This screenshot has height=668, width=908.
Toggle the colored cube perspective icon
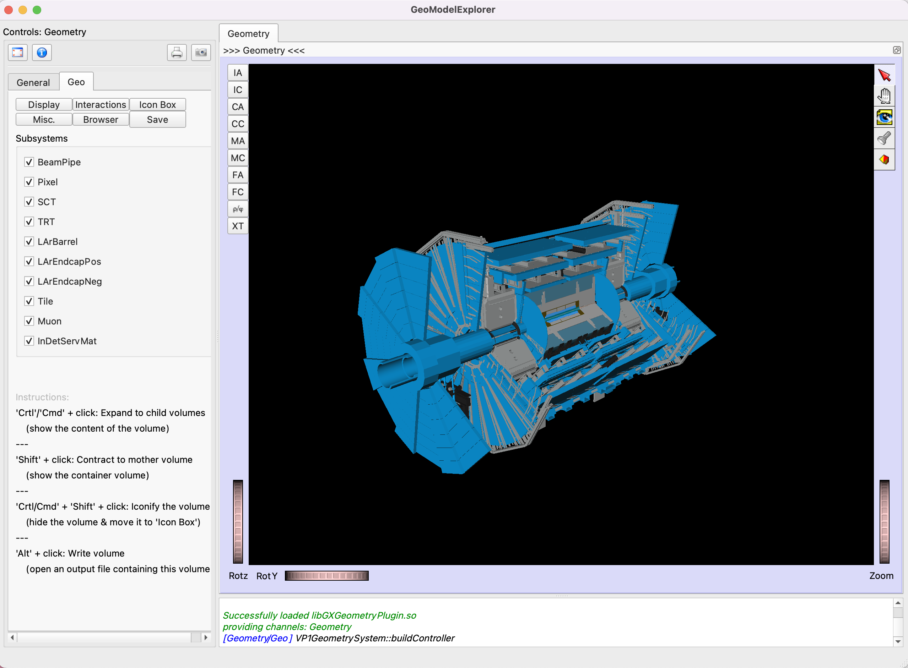(884, 159)
